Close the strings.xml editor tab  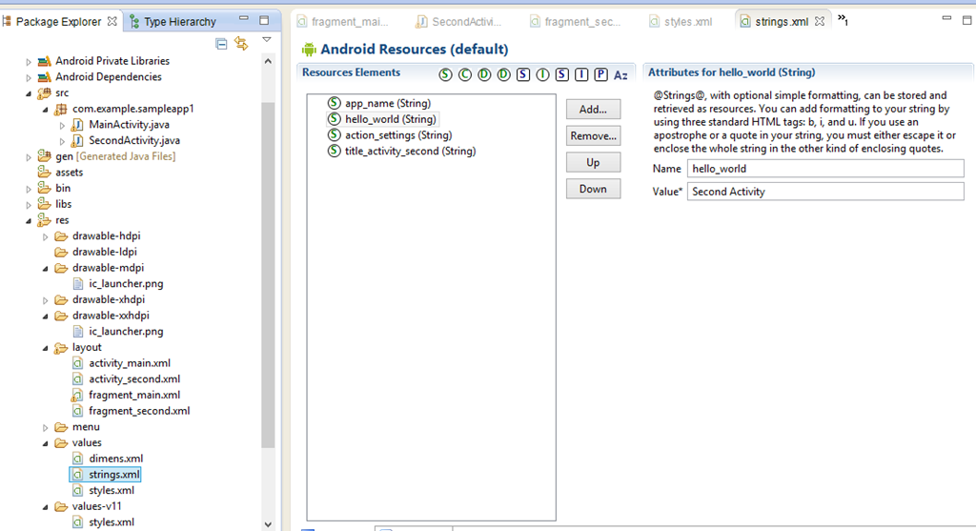820,21
